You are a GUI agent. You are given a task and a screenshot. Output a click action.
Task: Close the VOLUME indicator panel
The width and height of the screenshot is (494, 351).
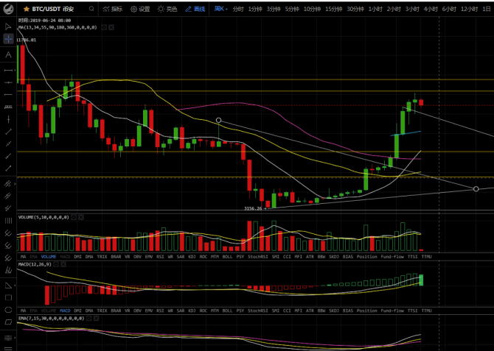coord(83,218)
